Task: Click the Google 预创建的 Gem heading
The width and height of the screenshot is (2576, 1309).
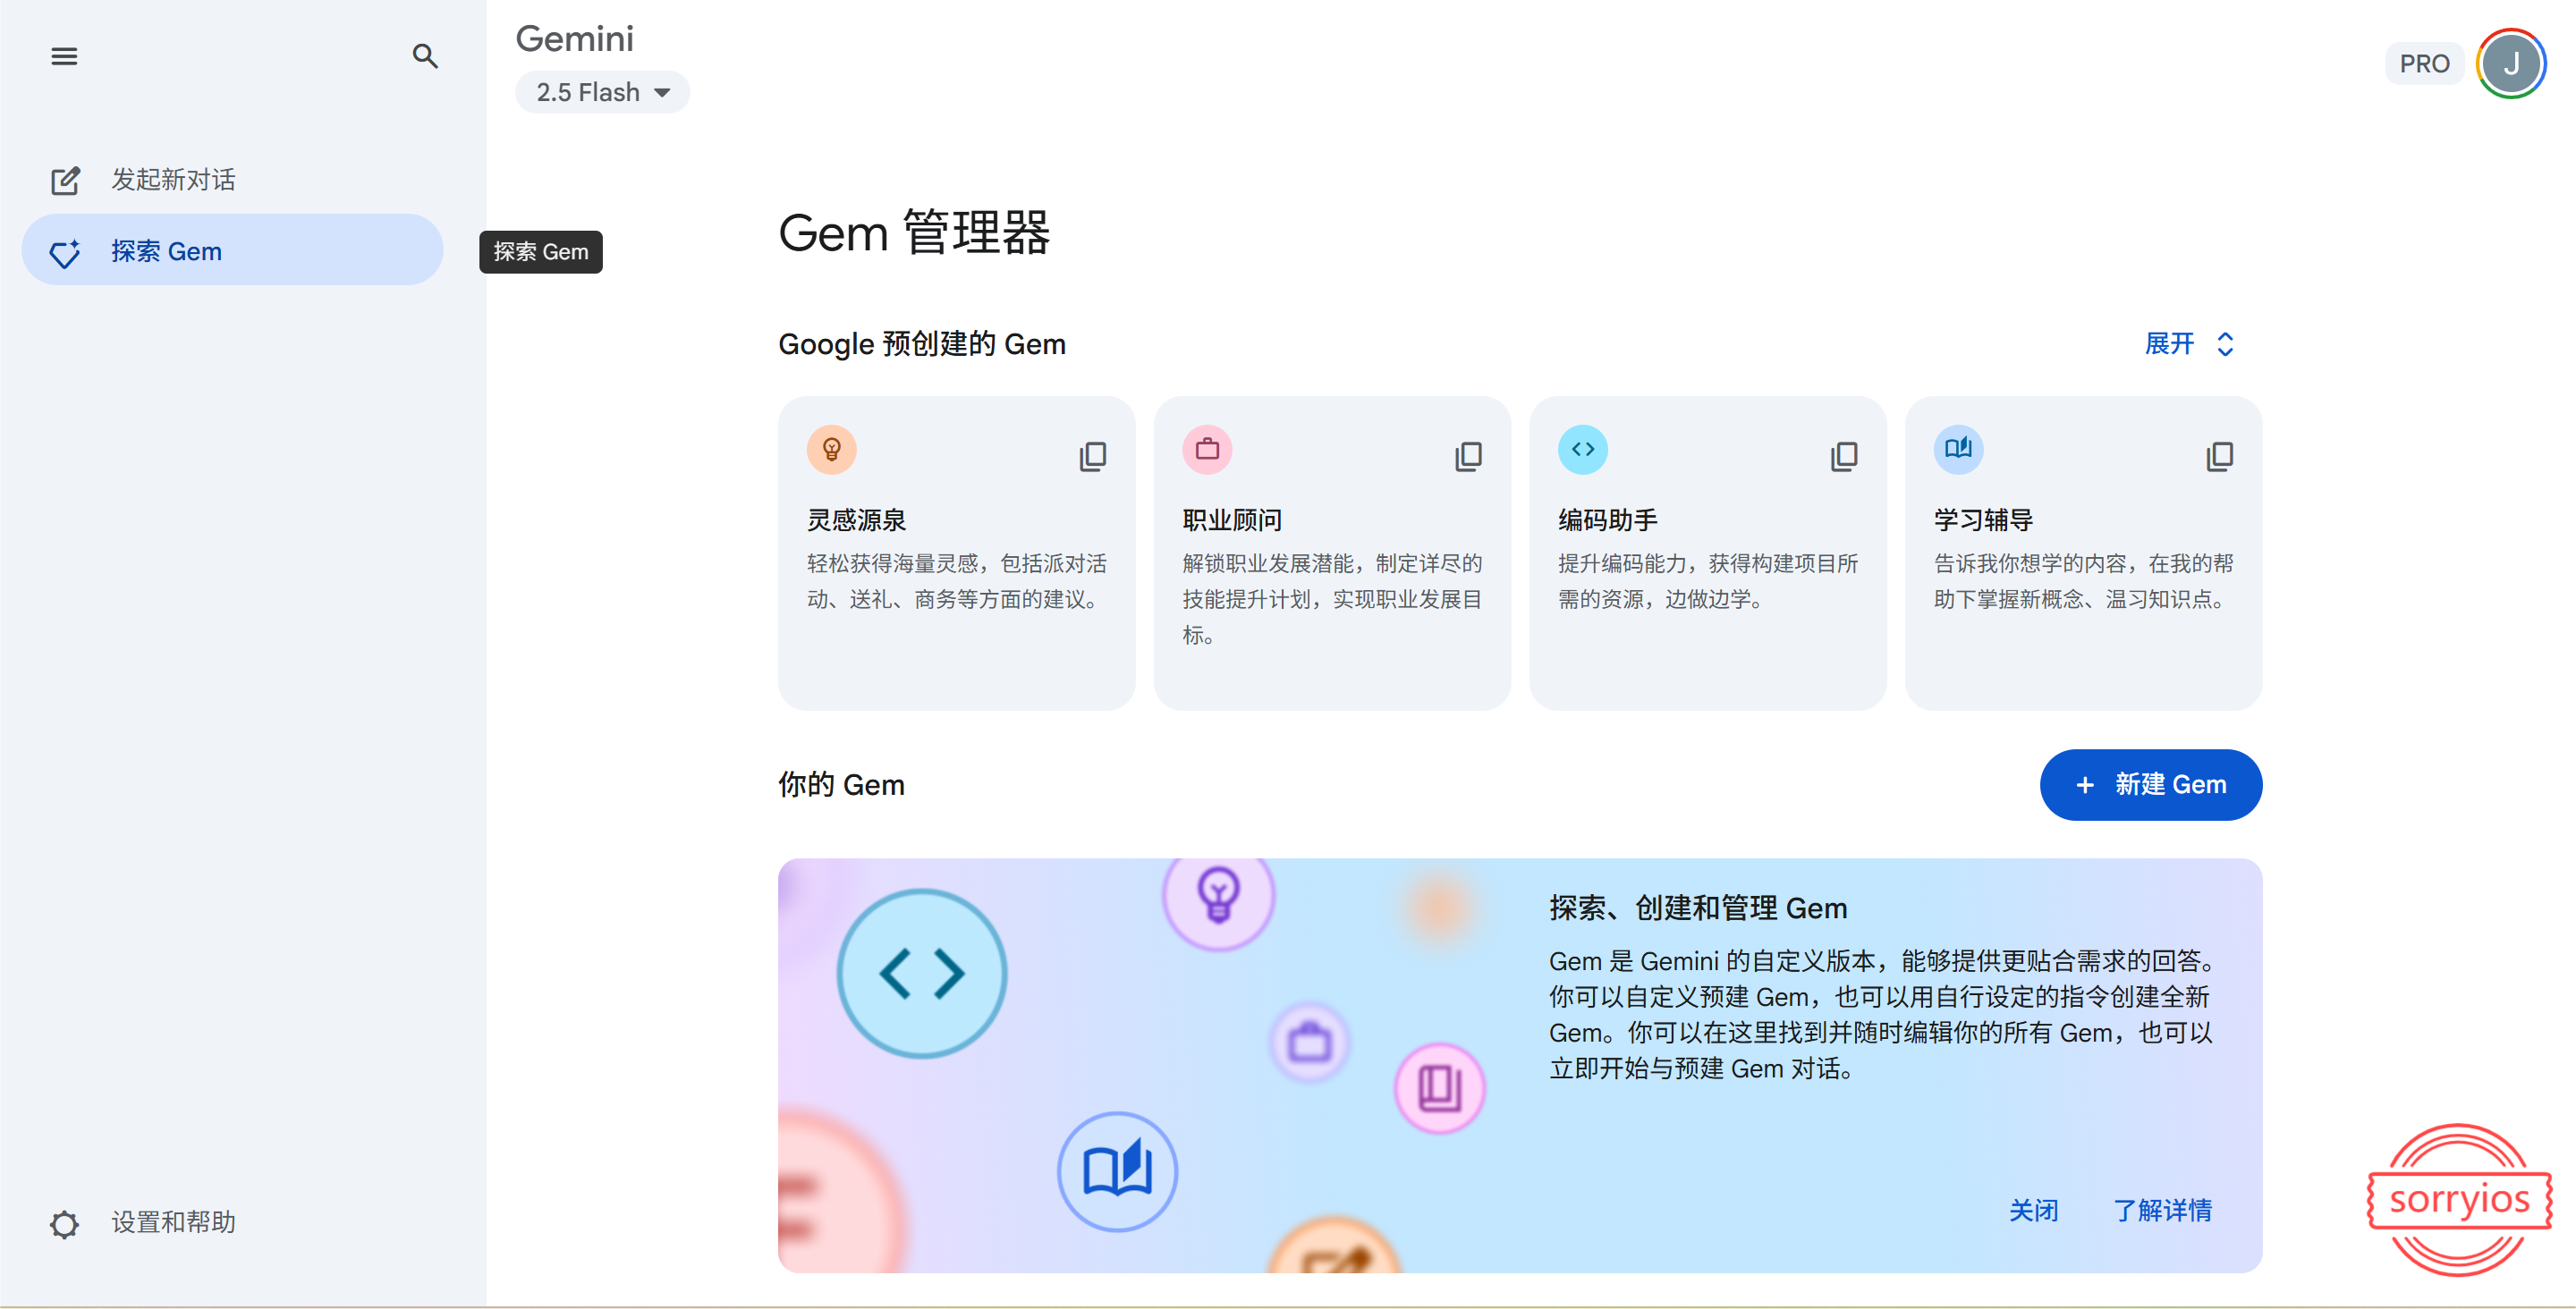Action: tap(922, 344)
